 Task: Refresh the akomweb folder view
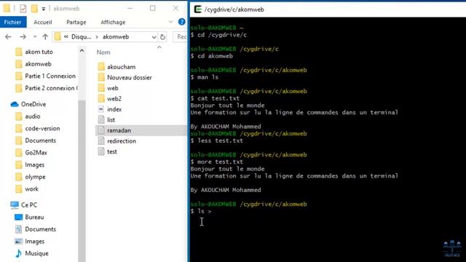(x=162, y=37)
